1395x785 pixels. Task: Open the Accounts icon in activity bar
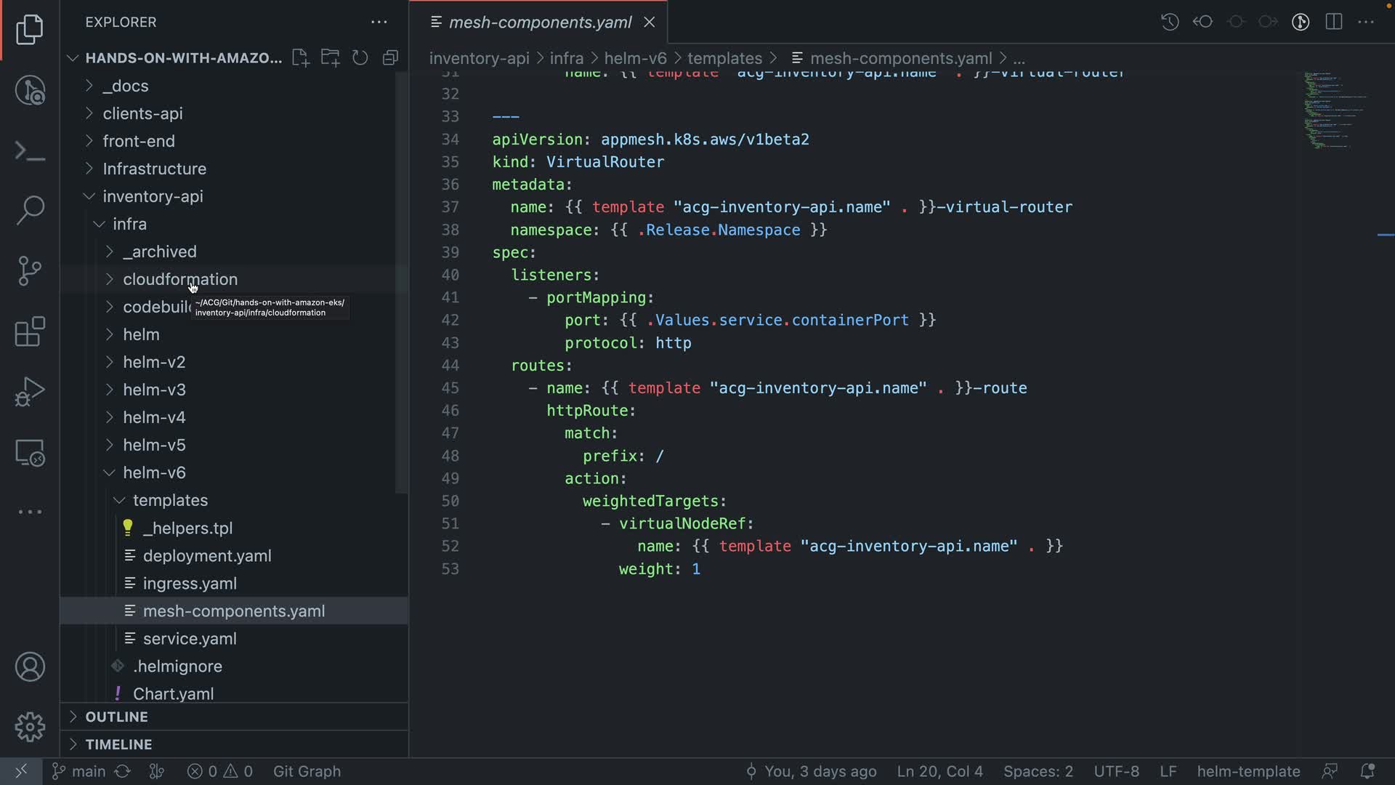pos(30,667)
